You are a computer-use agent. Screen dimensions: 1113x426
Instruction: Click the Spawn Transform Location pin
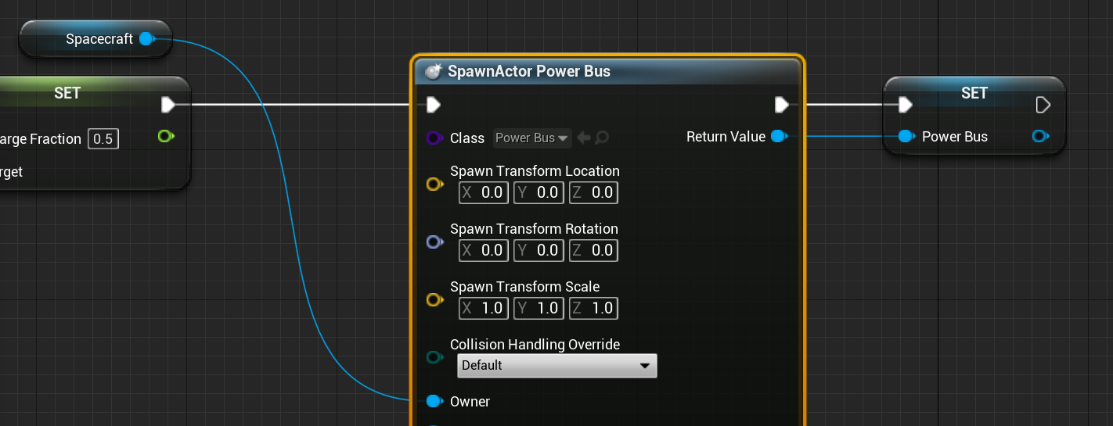(434, 184)
